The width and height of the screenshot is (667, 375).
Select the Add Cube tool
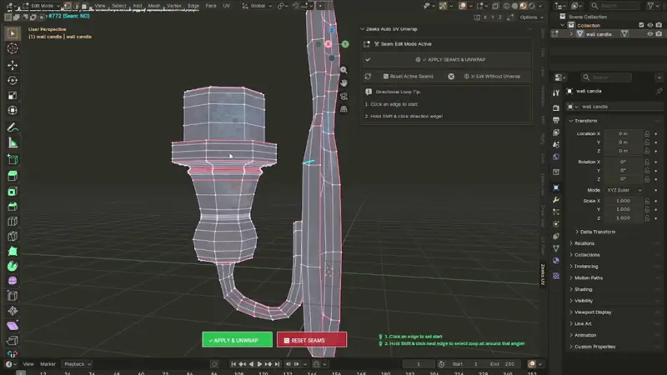point(13,159)
